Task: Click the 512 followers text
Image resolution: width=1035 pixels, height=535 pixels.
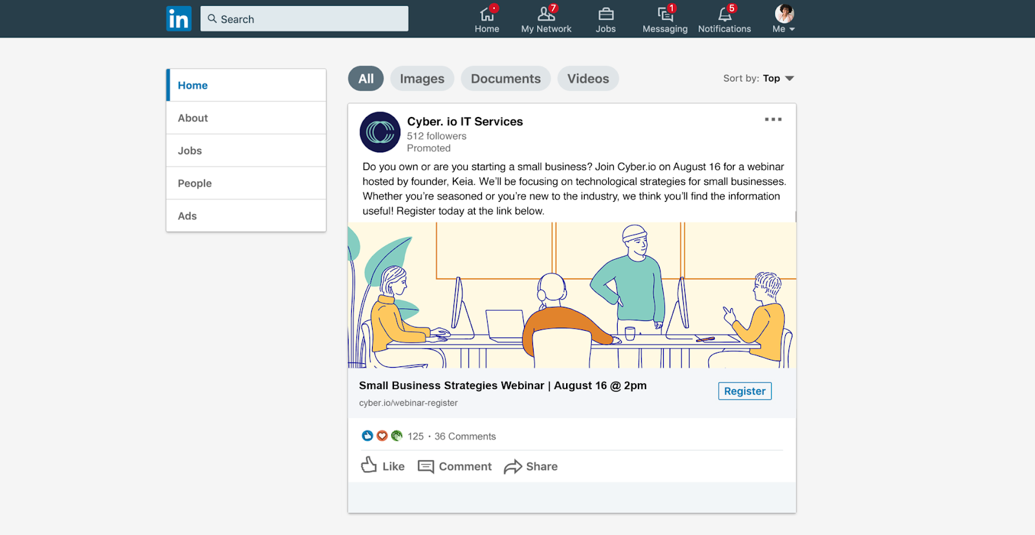Action: tap(437, 136)
